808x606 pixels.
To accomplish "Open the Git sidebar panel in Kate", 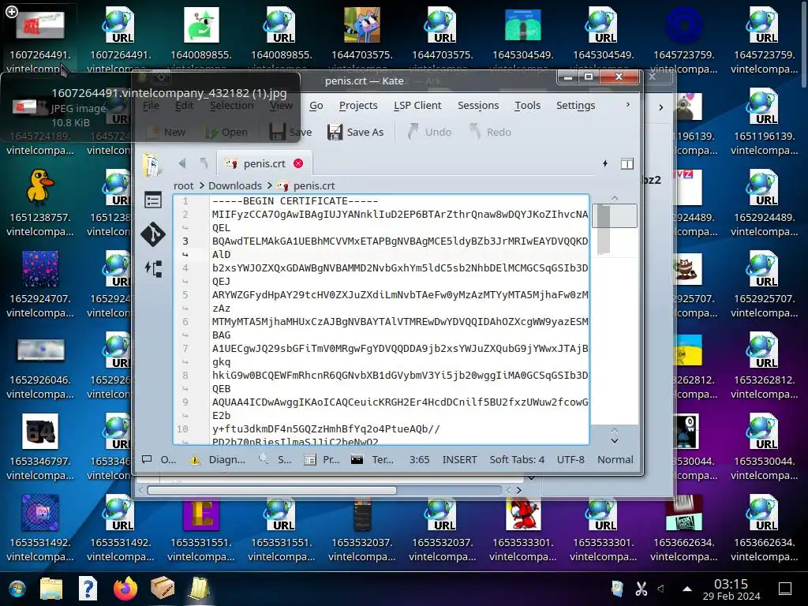I will coord(152,234).
